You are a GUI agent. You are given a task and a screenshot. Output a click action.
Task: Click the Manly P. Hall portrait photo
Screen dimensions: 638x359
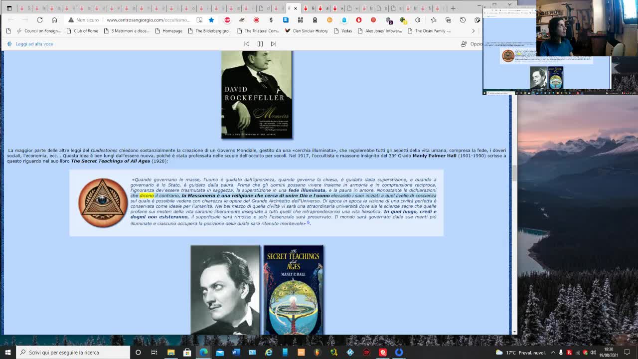tap(225, 290)
